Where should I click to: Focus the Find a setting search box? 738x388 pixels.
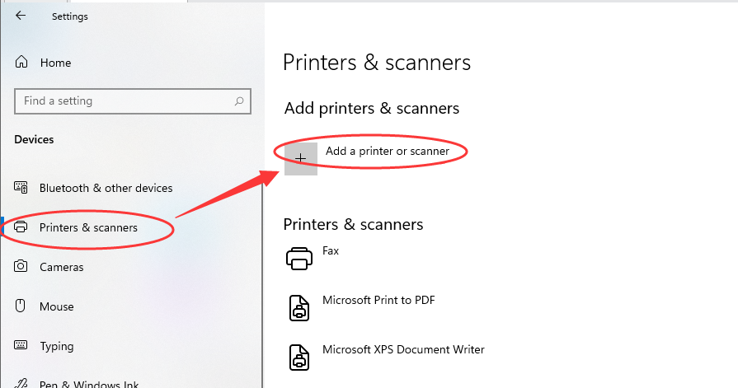coord(124,101)
